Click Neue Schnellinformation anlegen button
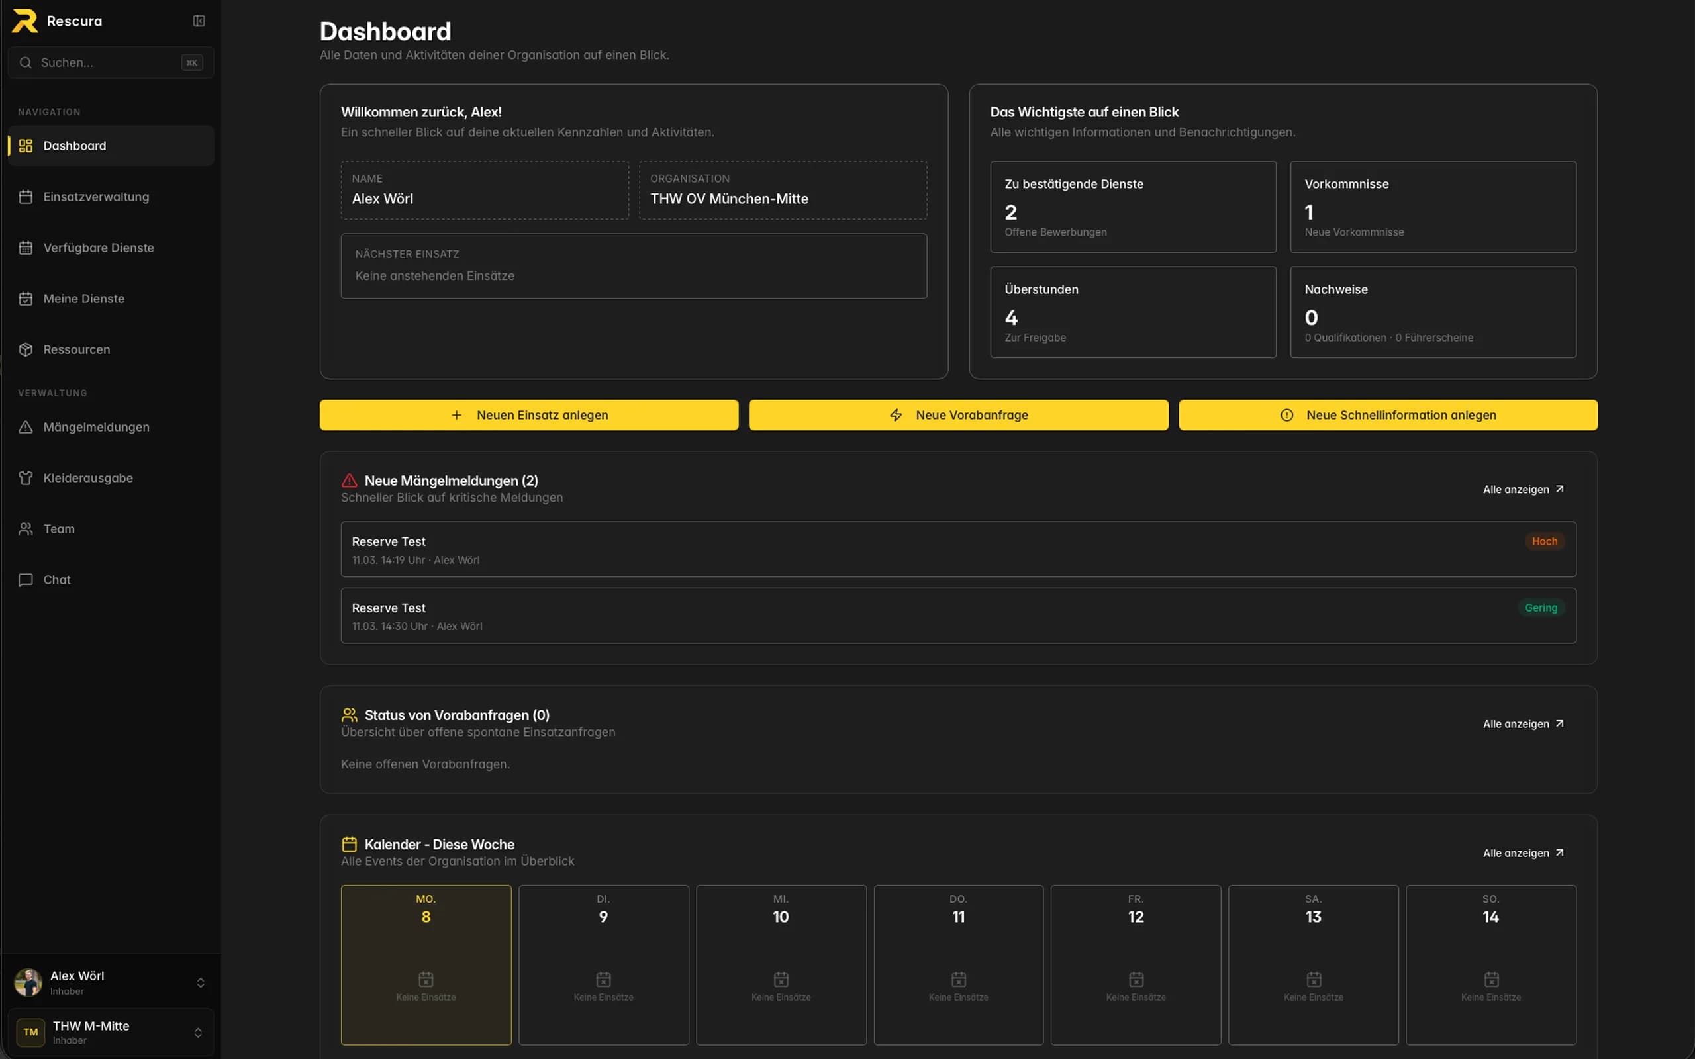 coord(1388,414)
